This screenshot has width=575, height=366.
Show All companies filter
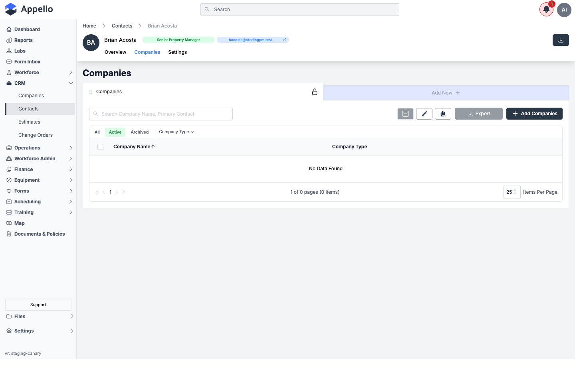[x=97, y=132]
